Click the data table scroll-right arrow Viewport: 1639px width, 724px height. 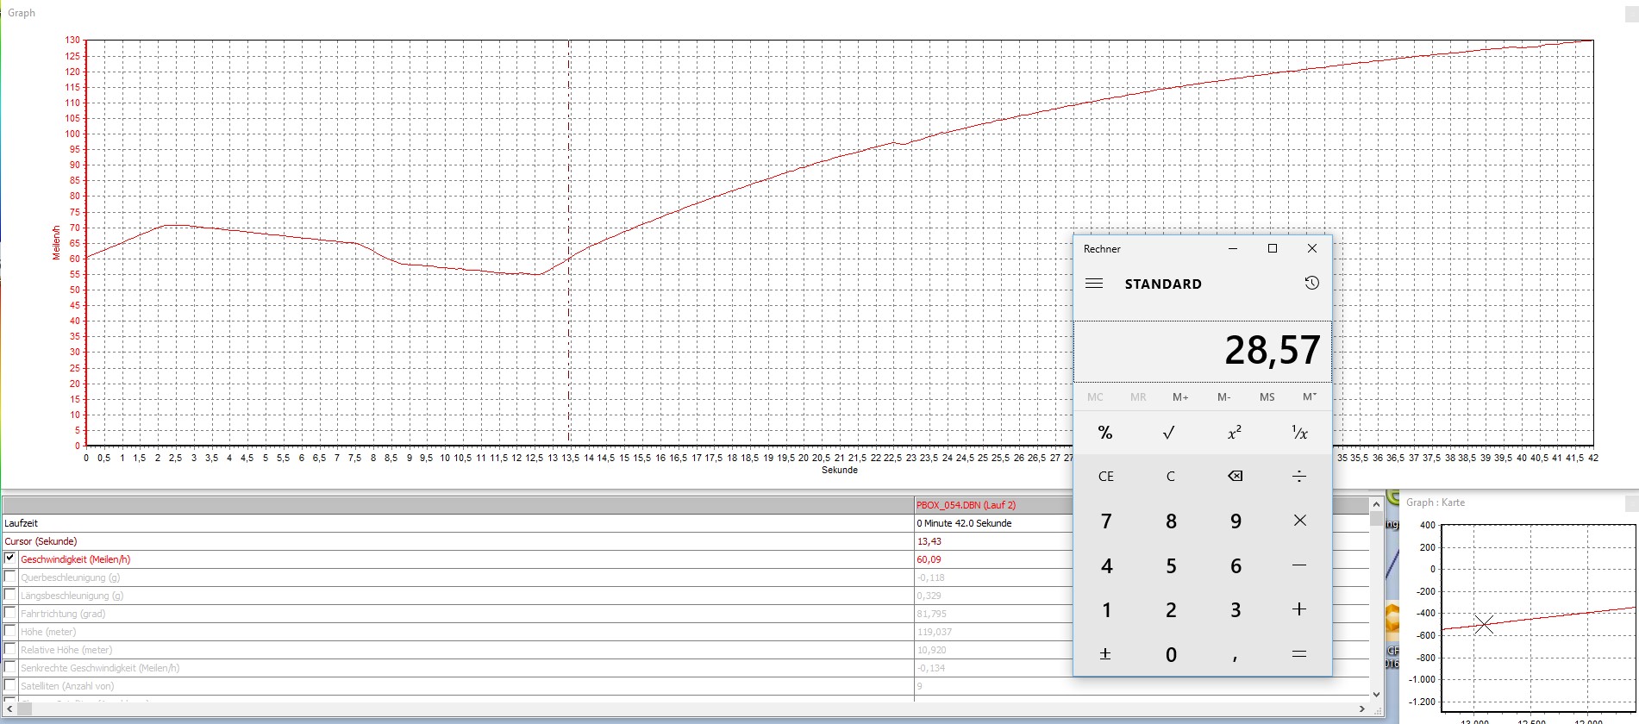pyautogui.click(x=1362, y=708)
